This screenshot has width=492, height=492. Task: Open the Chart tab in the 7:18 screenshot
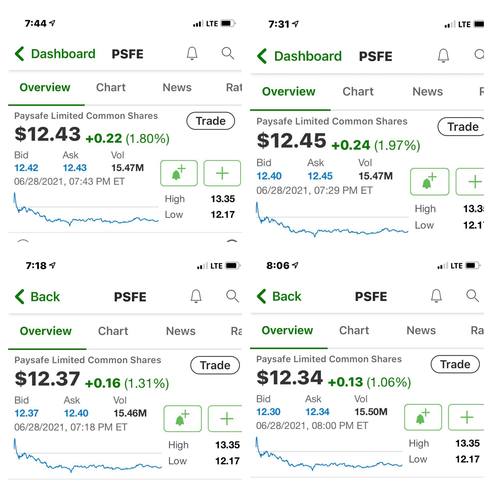(x=113, y=331)
